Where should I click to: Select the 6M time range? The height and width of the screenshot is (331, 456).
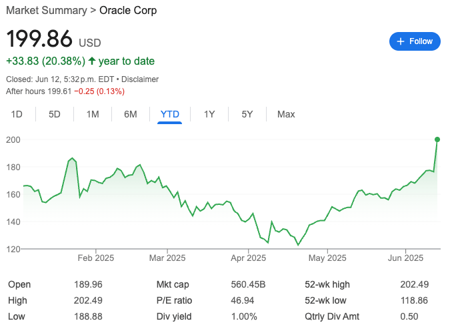pyautogui.click(x=131, y=114)
